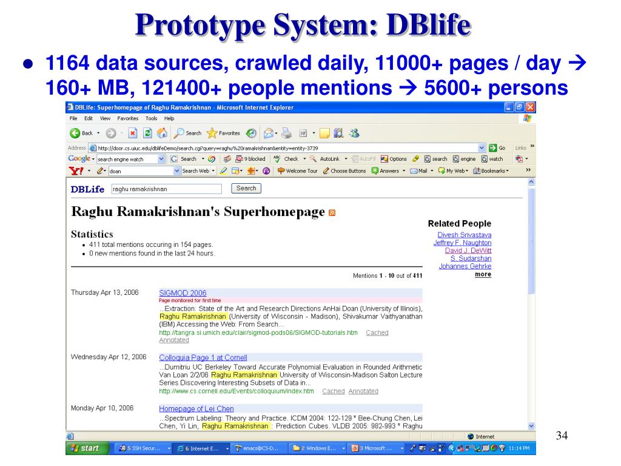Switch to the SSH Secure taskbar group
The height and width of the screenshot is (466, 621).
(144, 448)
